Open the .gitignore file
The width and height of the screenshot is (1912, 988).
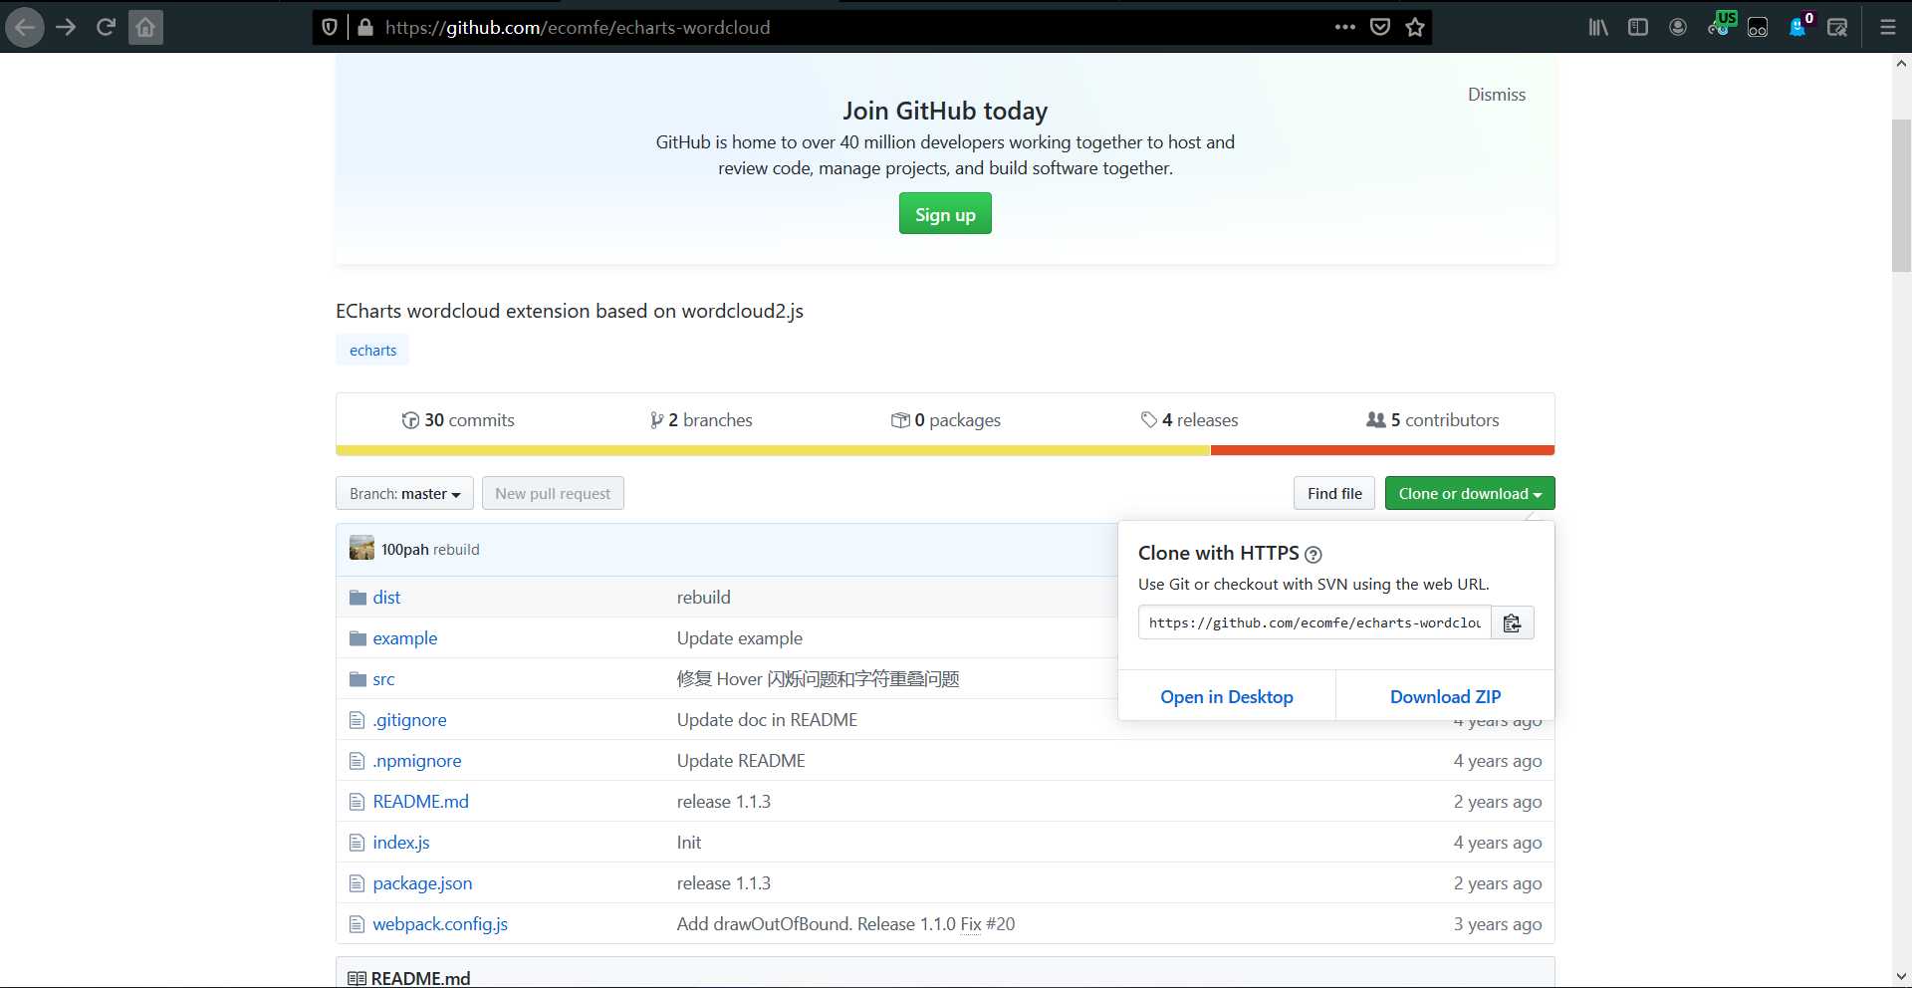tap(409, 720)
